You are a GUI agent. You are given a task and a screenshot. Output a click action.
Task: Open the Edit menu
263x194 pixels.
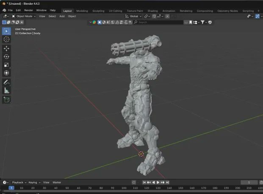click(18, 10)
